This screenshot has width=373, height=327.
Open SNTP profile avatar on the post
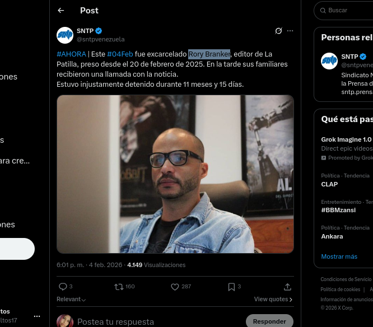point(65,35)
